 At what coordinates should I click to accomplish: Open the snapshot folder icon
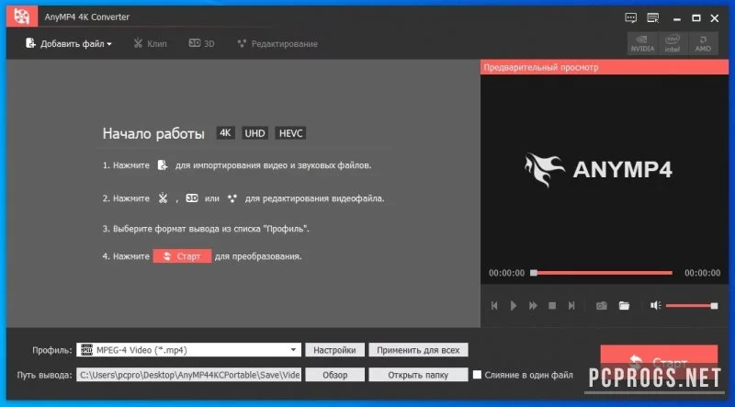point(624,306)
